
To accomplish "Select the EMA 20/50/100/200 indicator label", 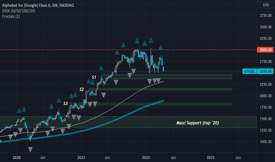I will tap(19, 11).
